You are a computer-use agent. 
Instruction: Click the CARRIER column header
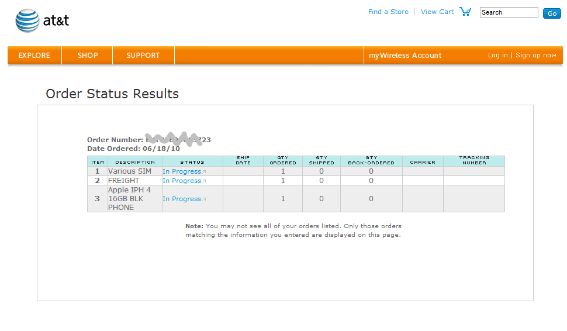pos(423,162)
